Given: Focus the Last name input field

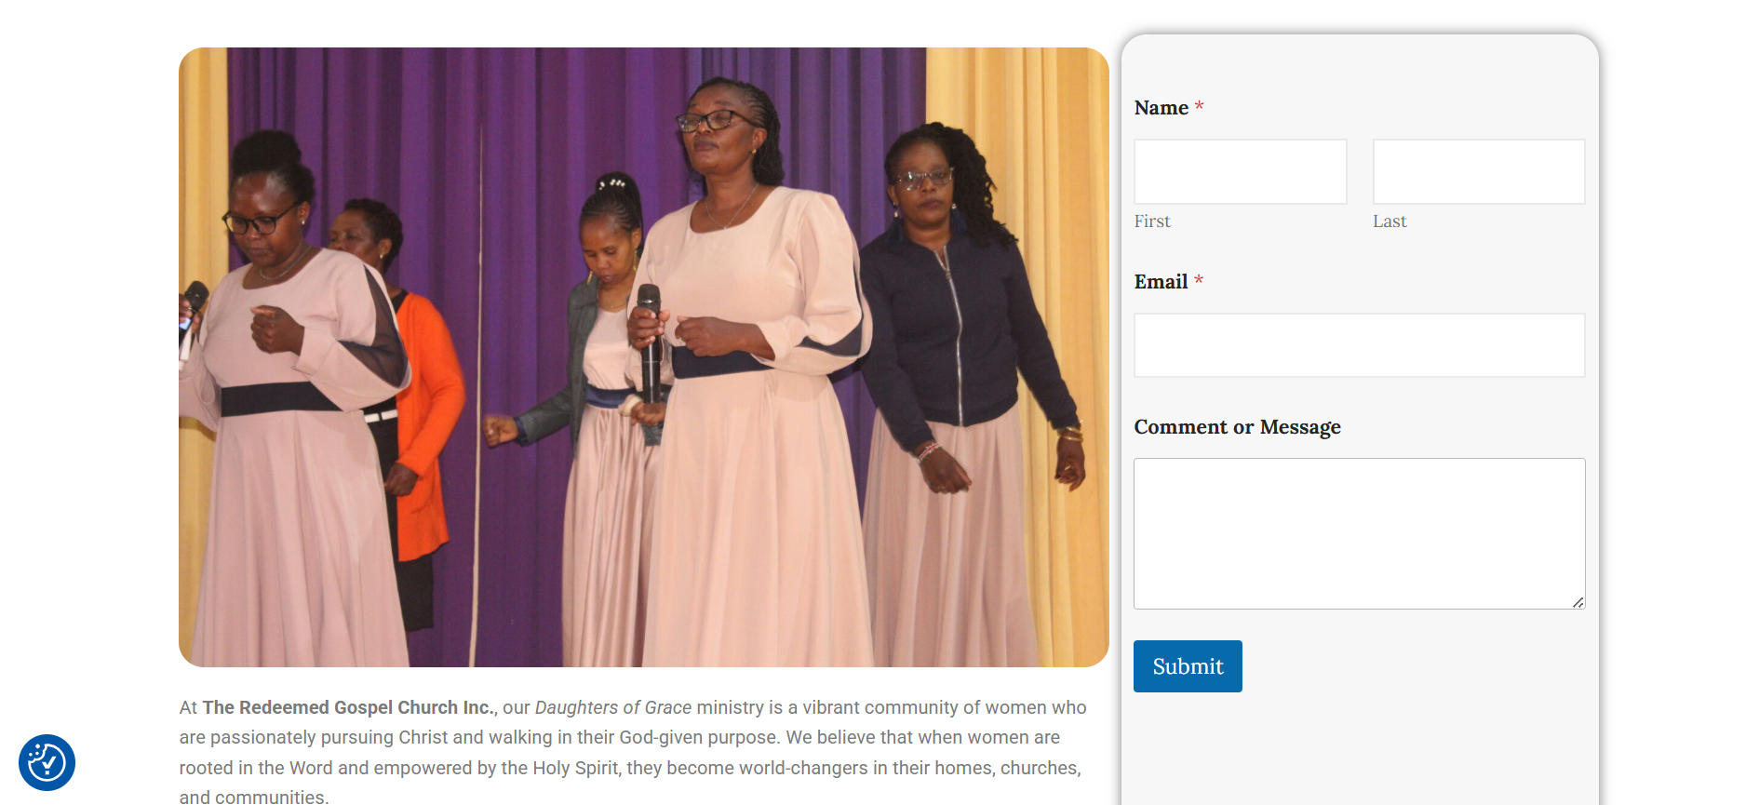Looking at the screenshot, I should tap(1479, 171).
